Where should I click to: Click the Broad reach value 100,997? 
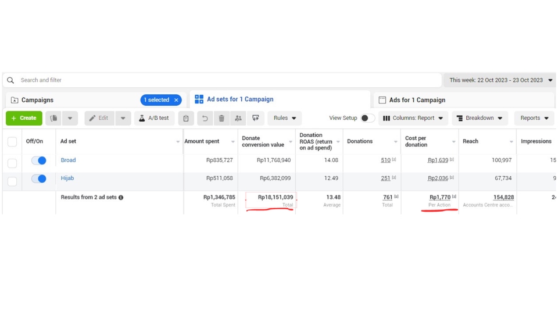coord(502,160)
